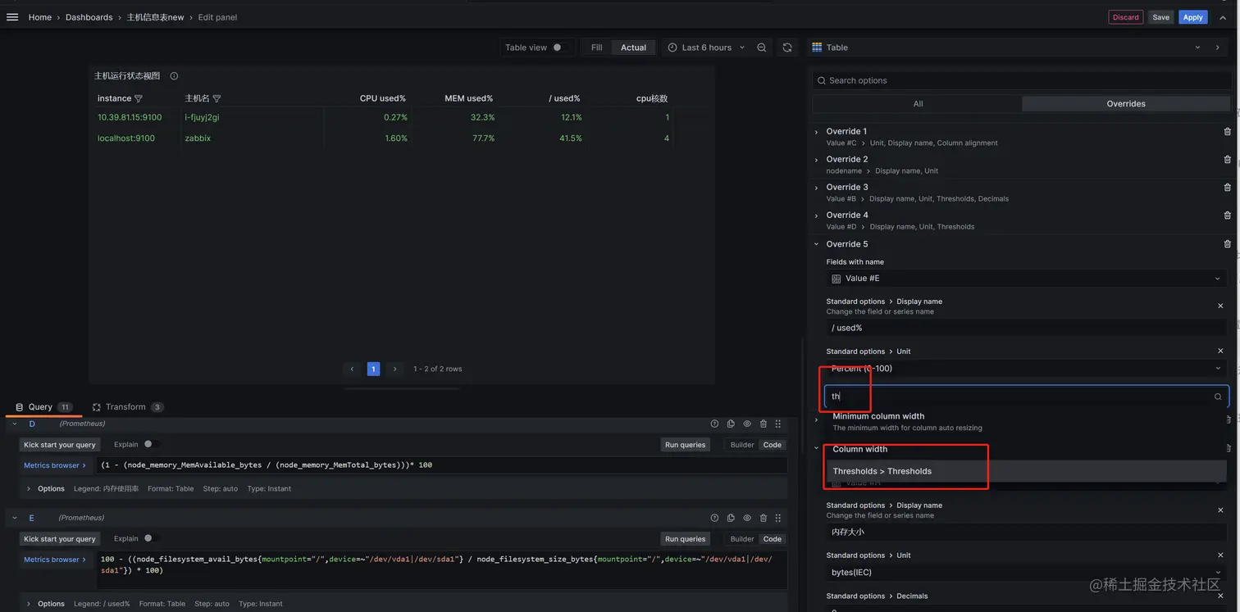Refresh the dashboard panel data
Image resolution: width=1240 pixels, height=612 pixels.
(787, 48)
